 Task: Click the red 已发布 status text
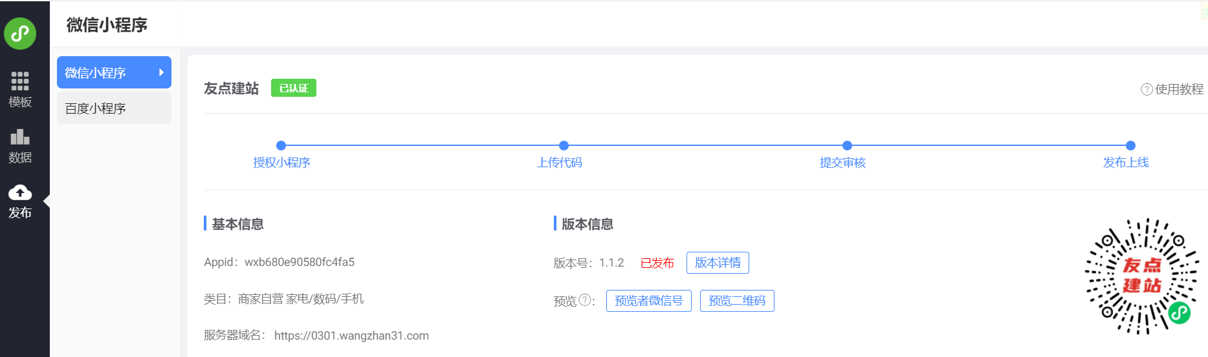657,263
